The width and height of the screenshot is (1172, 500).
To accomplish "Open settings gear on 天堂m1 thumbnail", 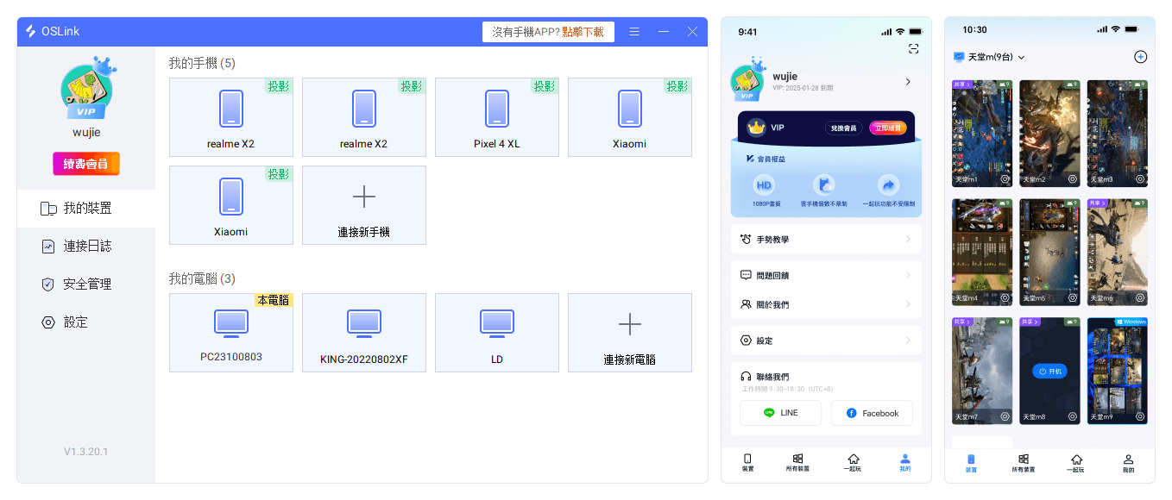I will pos(1005,179).
